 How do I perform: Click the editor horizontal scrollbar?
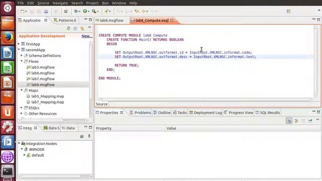pyautogui.click(x=205, y=100)
